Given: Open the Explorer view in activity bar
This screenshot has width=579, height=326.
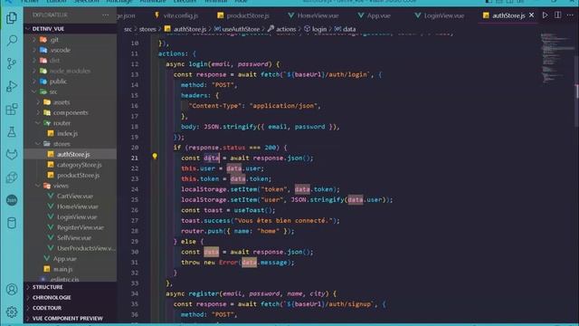Looking at the screenshot, I should coord(12,17).
